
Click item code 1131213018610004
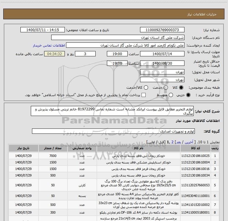point(195,162)
